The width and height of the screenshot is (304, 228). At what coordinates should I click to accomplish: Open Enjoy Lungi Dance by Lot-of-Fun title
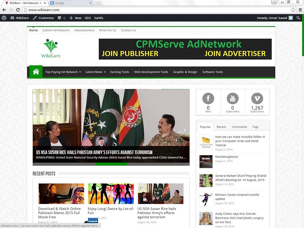[x=111, y=211]
